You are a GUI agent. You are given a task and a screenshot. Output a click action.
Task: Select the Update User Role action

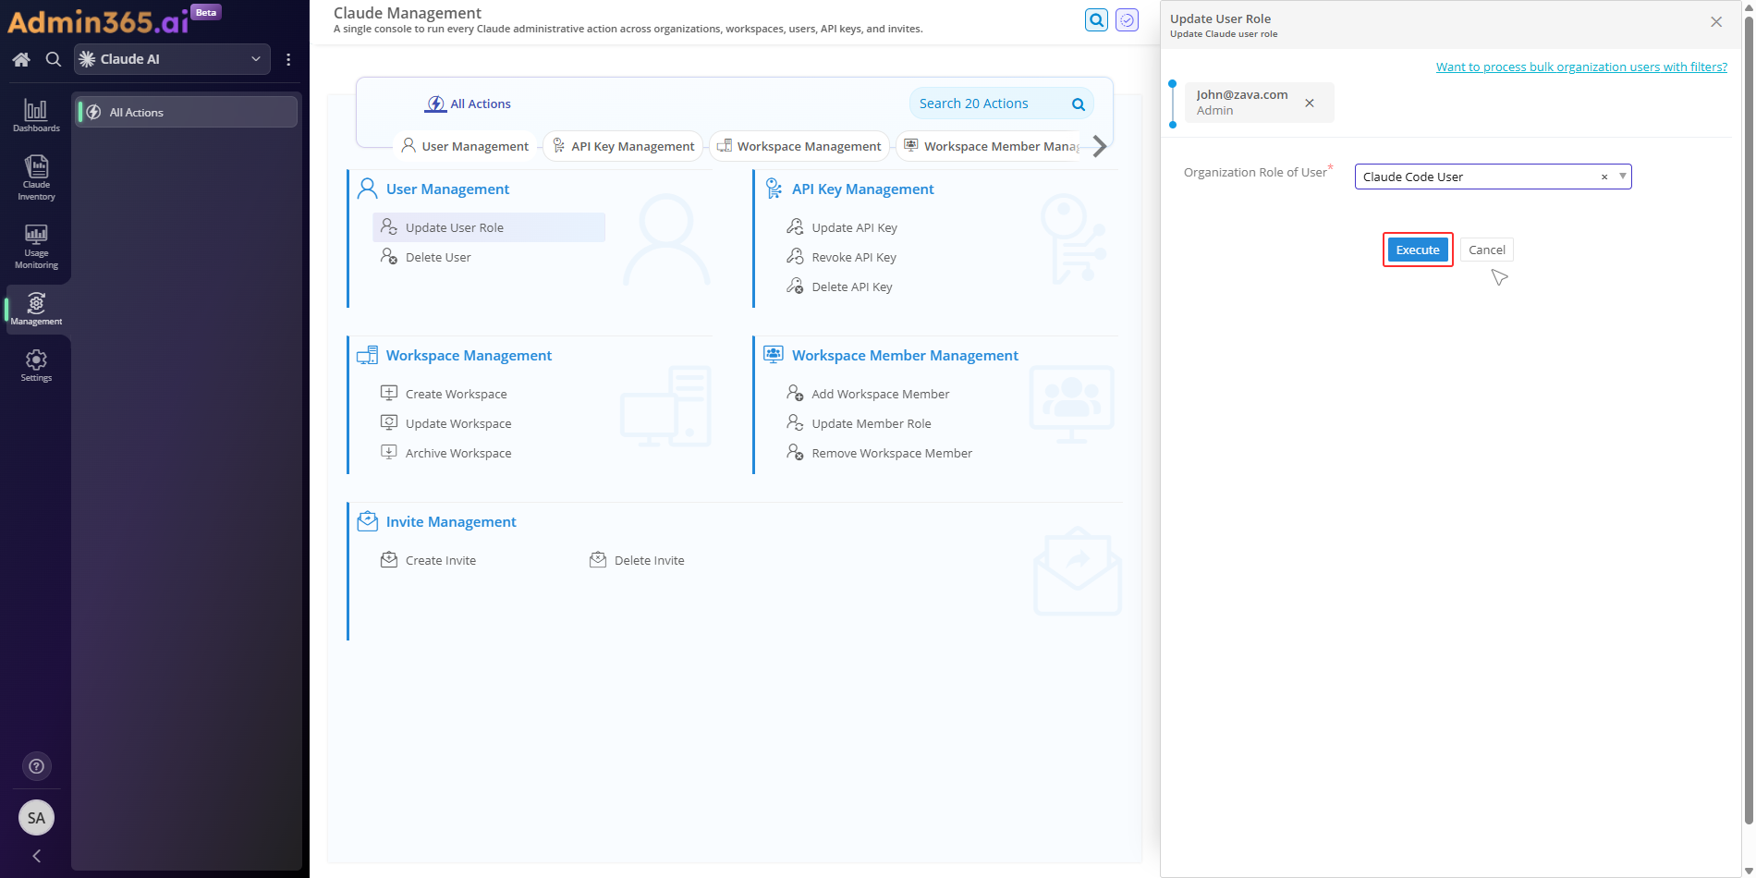coord(489,227)
